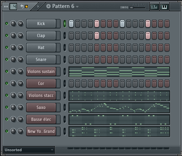The image size is (182, 156).
Task: Mute the Hat channel with its green LED
Action: point(6,47)
